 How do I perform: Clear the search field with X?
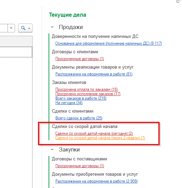11,28
